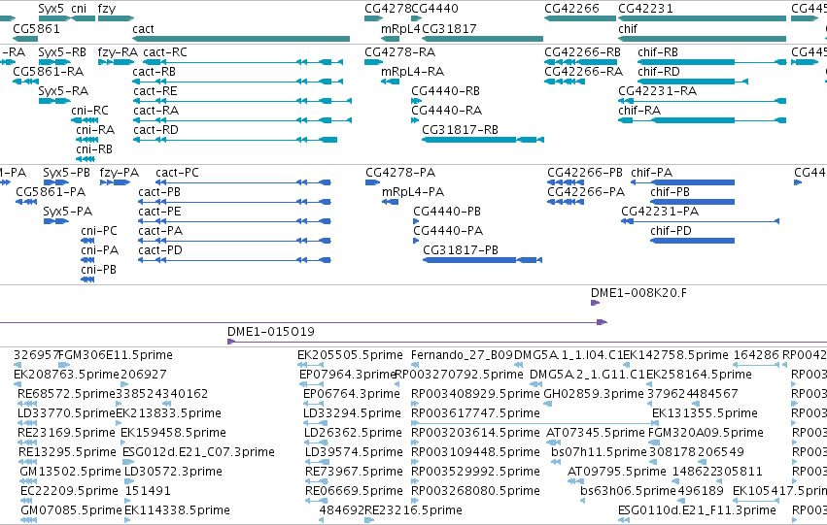Click the CG4278-RA transcript label

(399, 52)
